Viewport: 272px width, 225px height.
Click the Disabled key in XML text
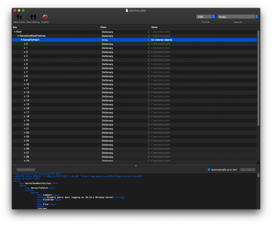point(48,200)
